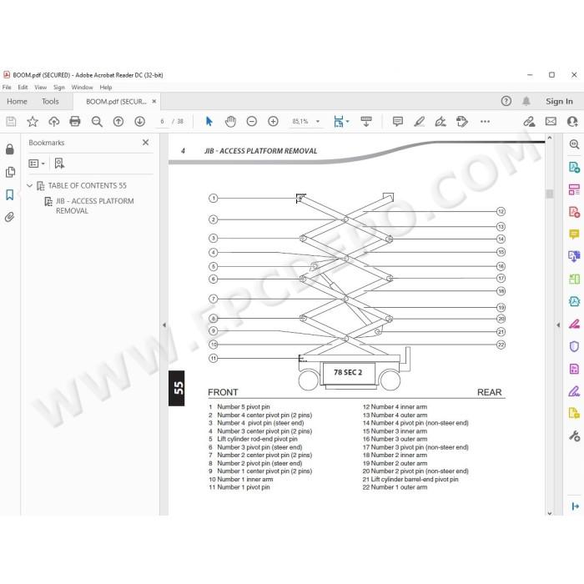Open the Protect shield tool
584x584 pixels.
[x=574, y=346]
